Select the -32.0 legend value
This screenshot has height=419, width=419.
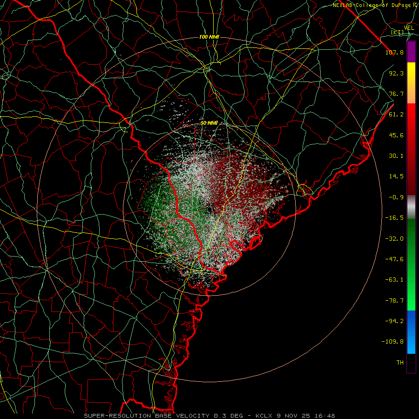(x=394, y=239)
